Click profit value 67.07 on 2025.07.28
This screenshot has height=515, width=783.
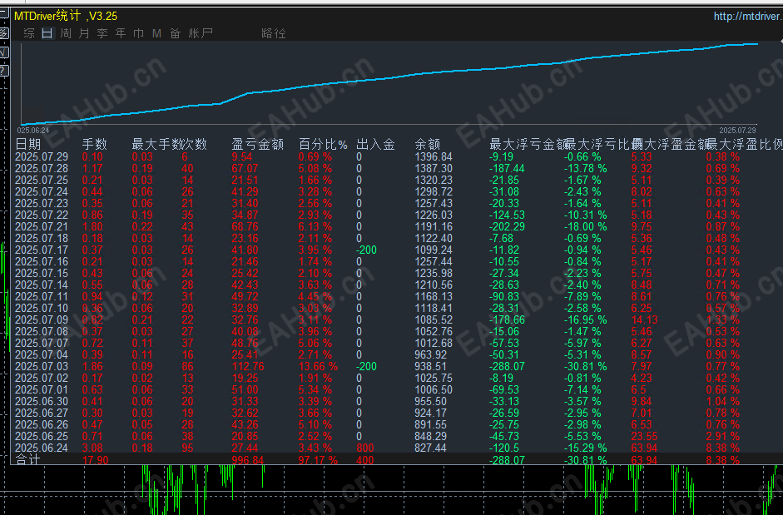pyautogui.click(x=245, y=168)
